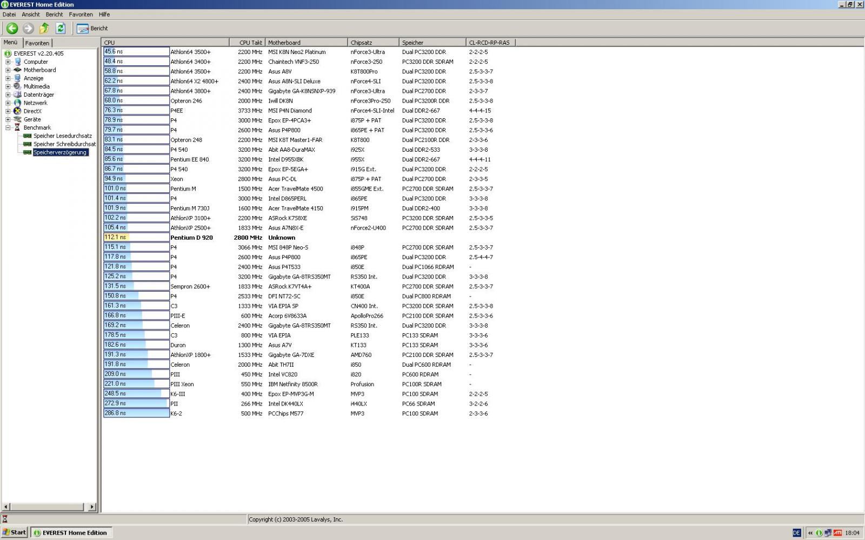865x540 pixels.
Task: Click the PCChips M577 motherboard cell
Action: (285, 414)
